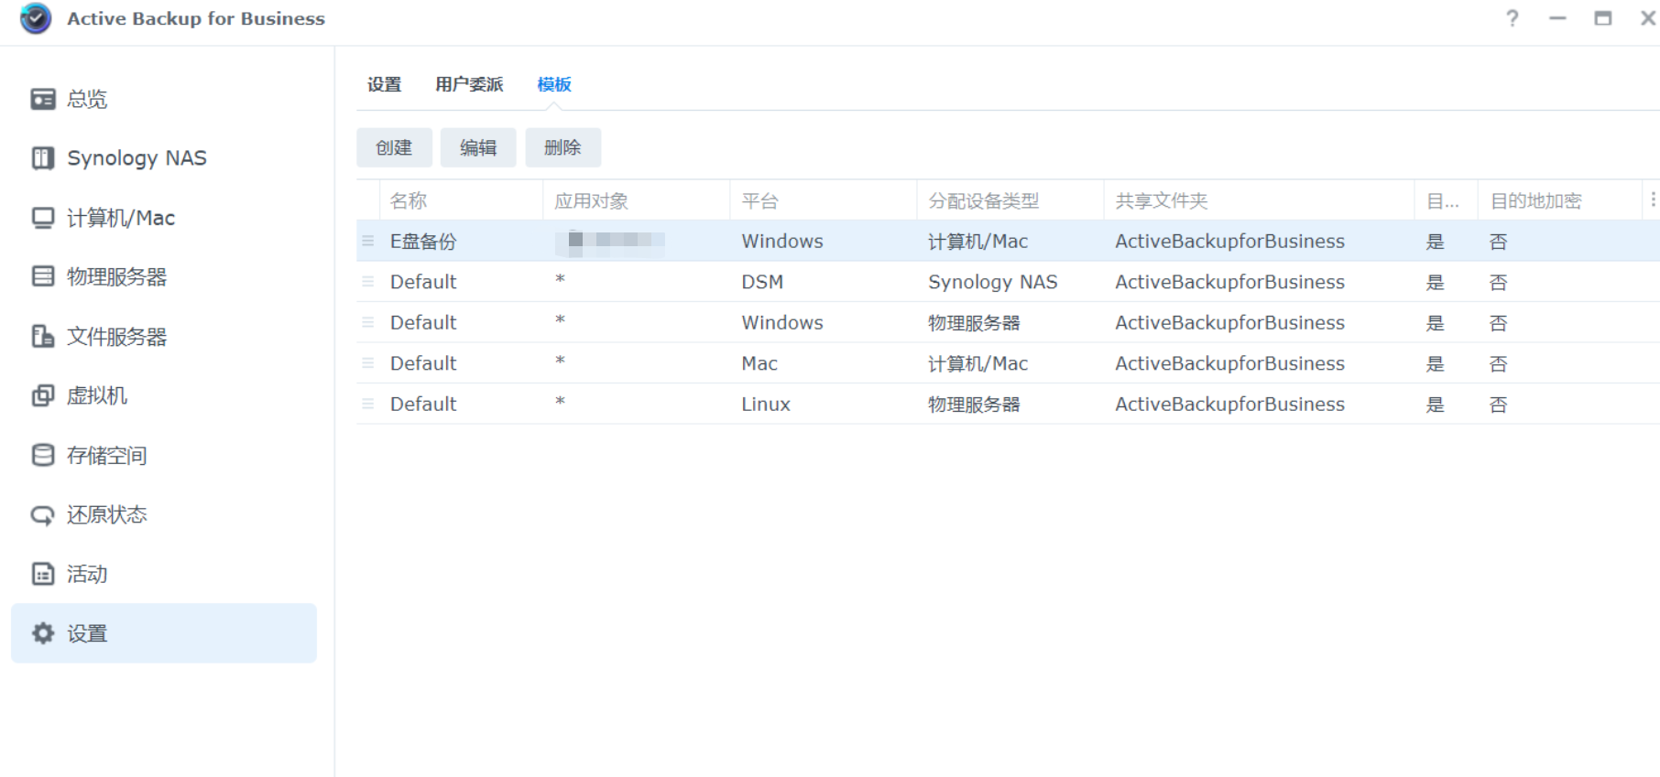Minimize the Active Backup window

pos(1557,18)
